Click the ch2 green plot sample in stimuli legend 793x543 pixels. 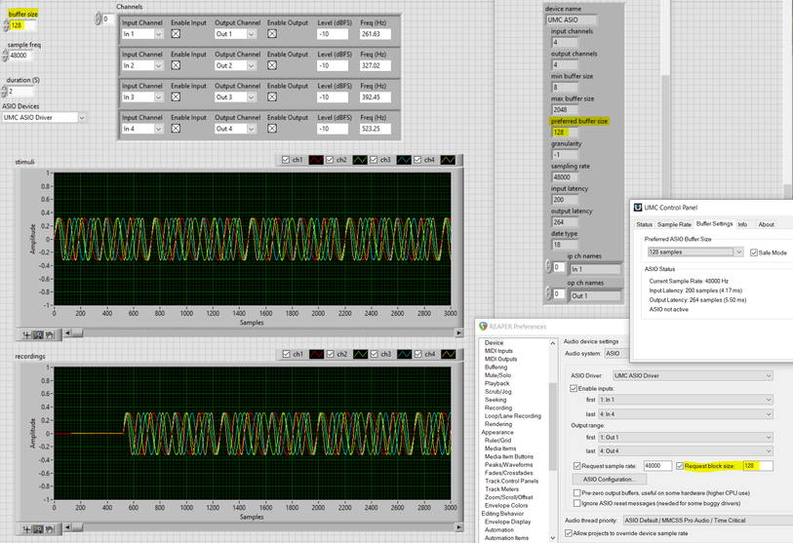(x=360, y=160)
